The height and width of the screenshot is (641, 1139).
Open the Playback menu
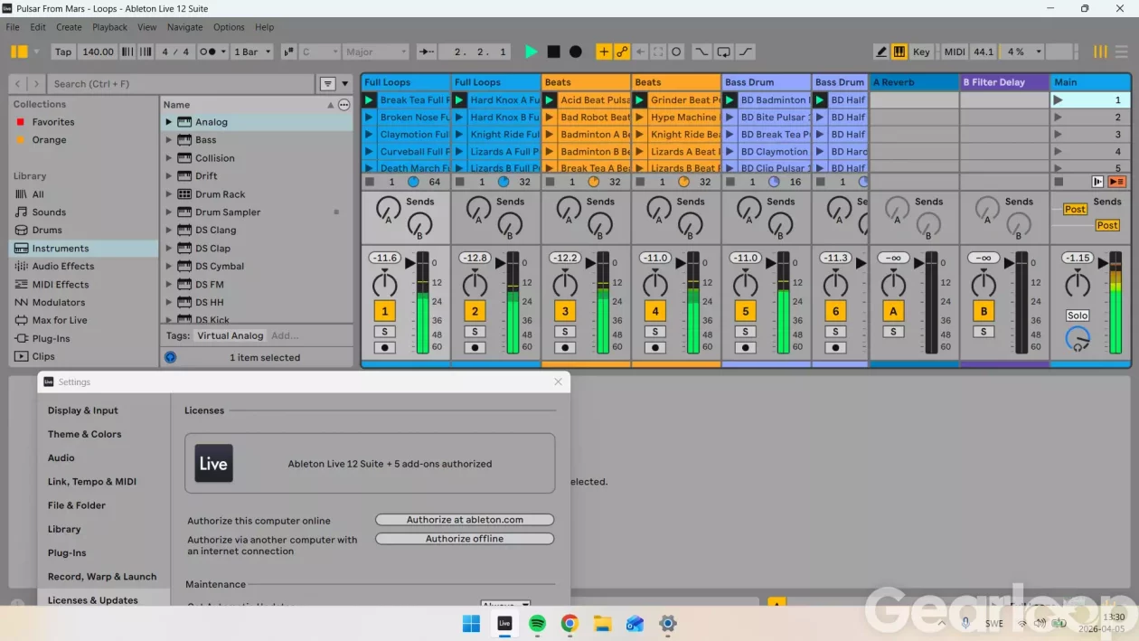click(109, 27)
